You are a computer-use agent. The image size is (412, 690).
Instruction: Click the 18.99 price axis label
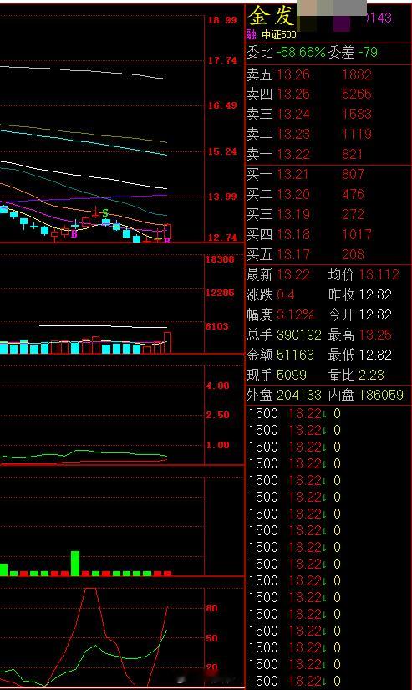222,20
